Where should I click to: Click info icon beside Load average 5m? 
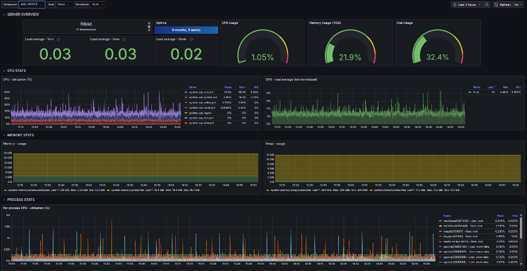125,39
